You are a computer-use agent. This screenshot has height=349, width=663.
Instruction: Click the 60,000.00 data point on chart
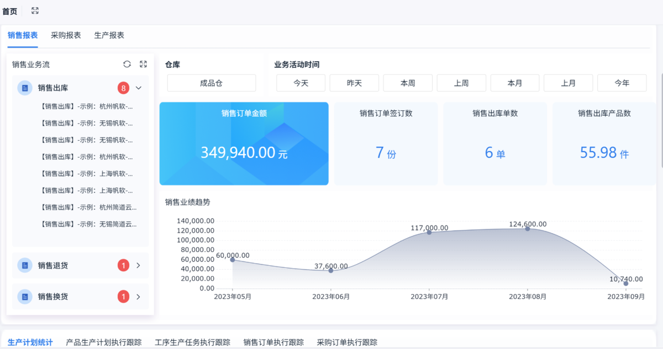pos(233,260)
